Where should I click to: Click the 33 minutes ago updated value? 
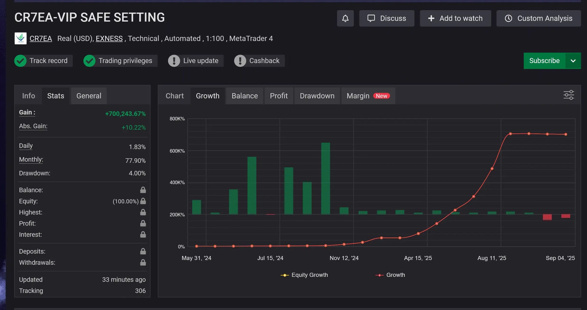124,280
